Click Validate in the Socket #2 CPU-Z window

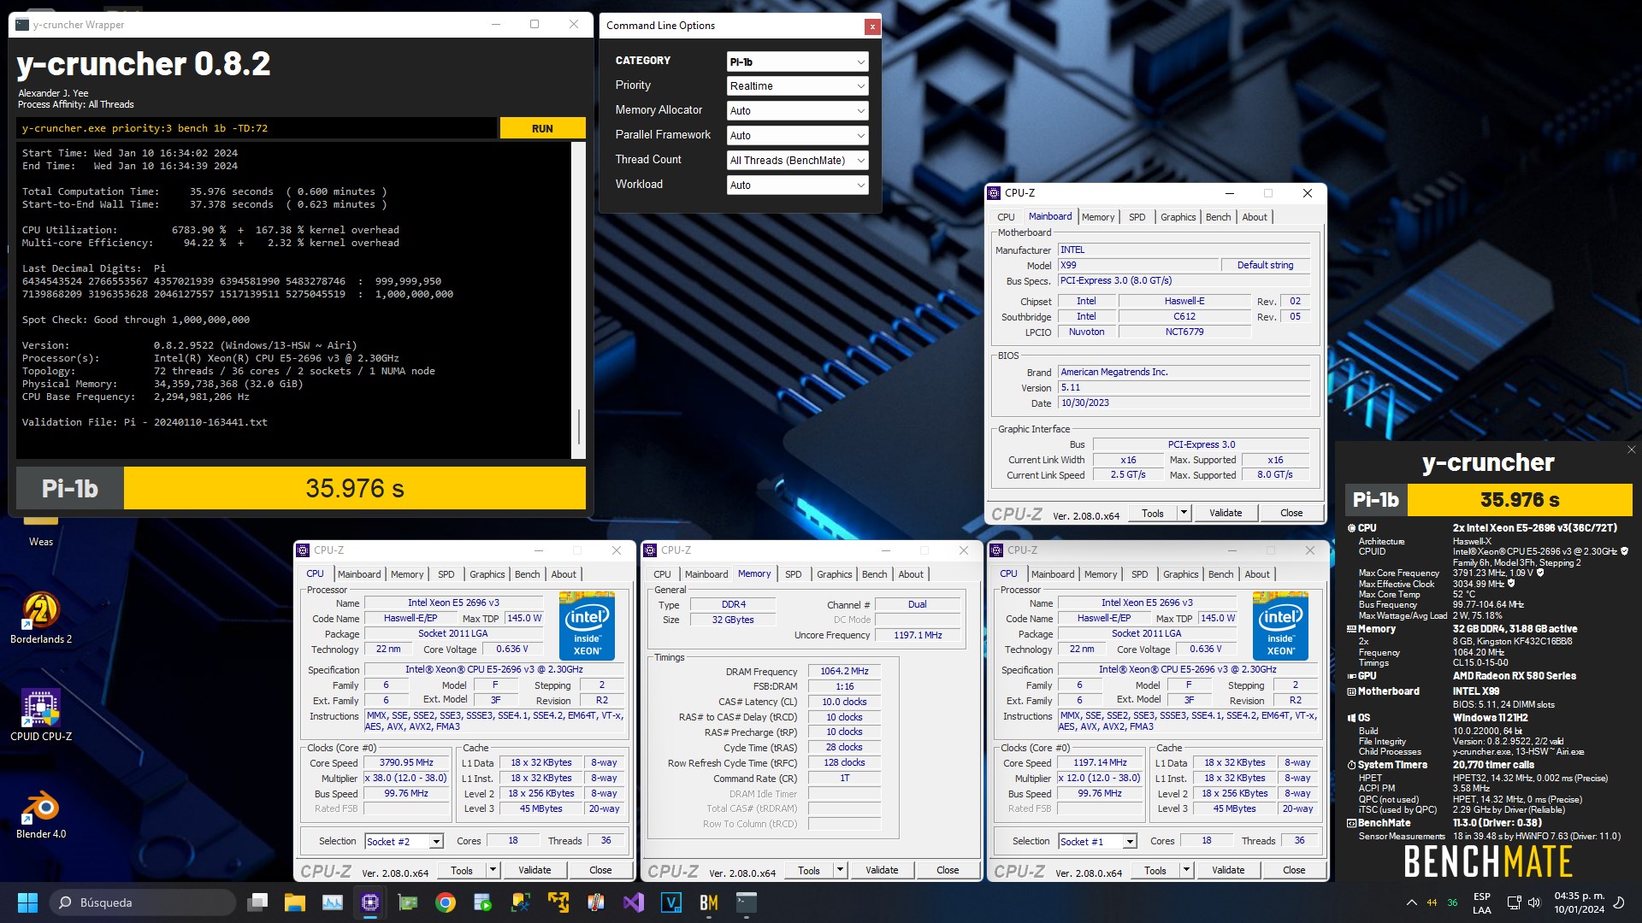coord(535,870)
